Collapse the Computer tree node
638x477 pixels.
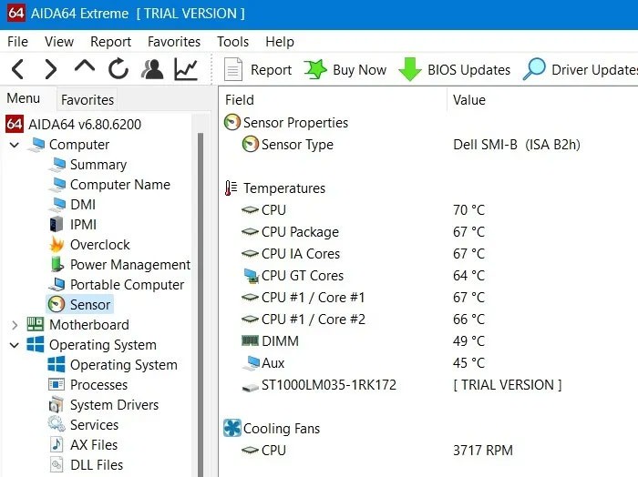15,145
